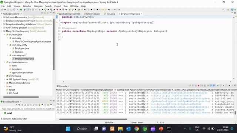Collapse the Many-To-One-Mapping project node

pyautogui.click(x=1, y=31)
